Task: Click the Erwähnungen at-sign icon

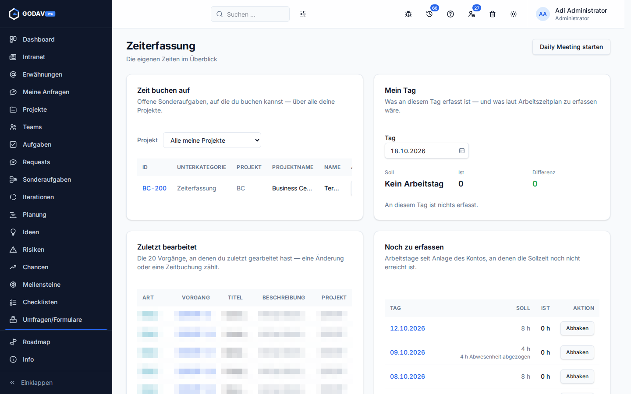Action: [13, 74]
